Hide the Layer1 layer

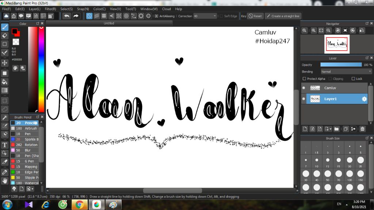coord(304,99)
